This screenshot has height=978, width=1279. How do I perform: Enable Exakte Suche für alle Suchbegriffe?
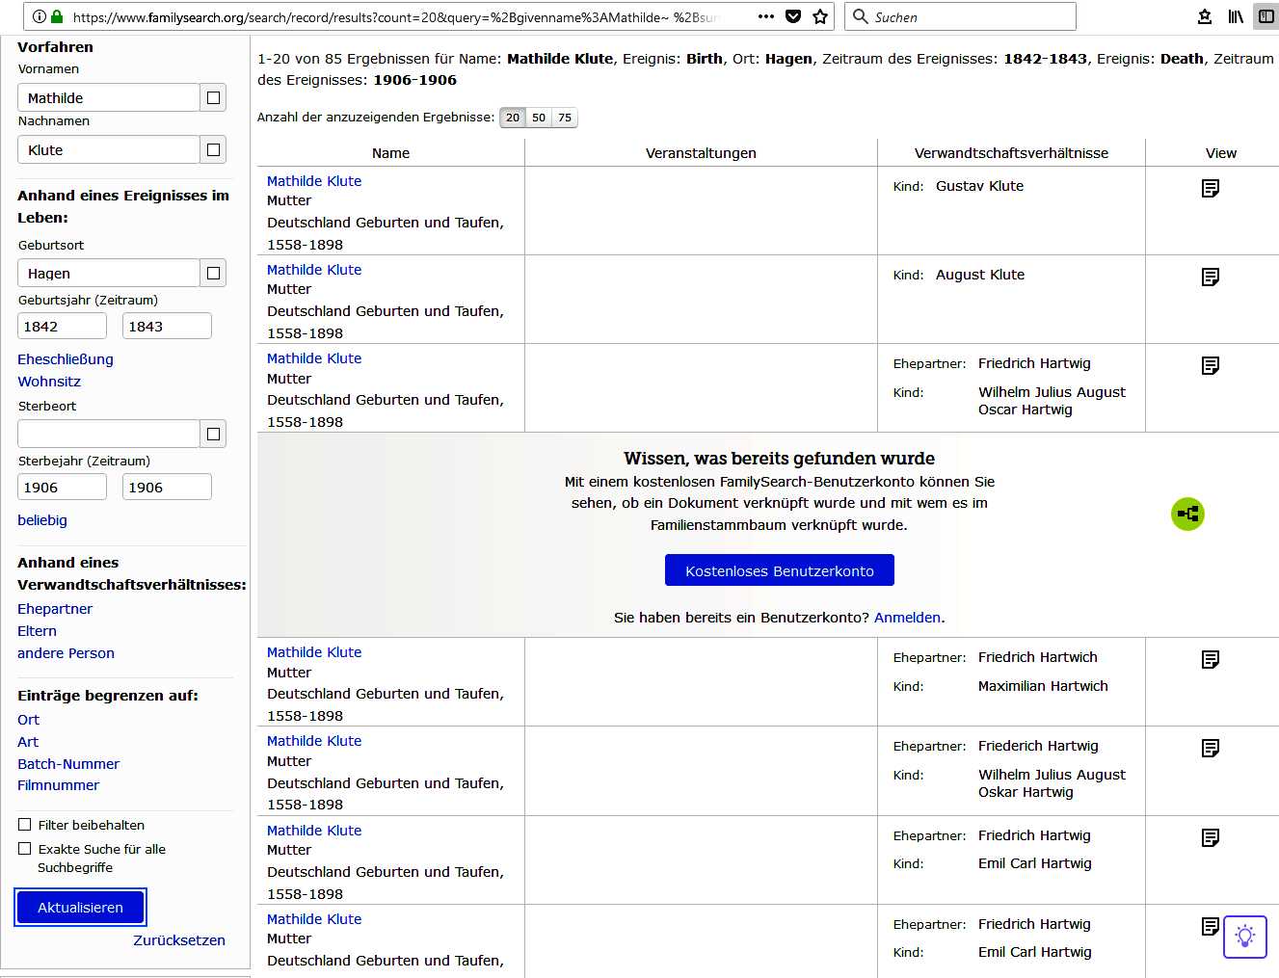[x=25, y=849]
